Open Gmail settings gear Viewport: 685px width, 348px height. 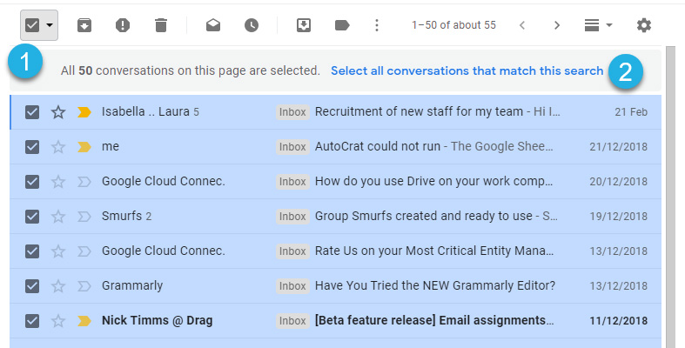644,25
